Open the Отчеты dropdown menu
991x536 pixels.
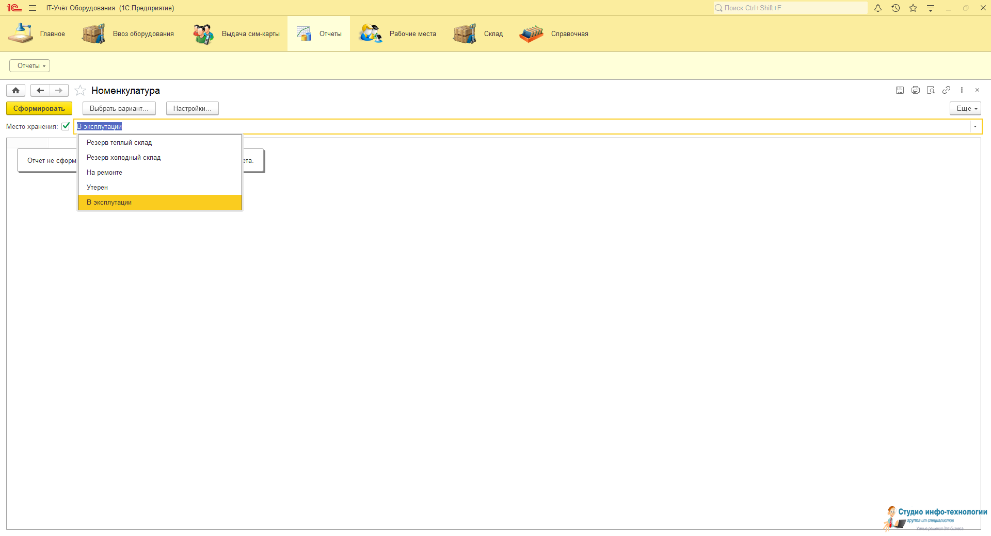29,66
